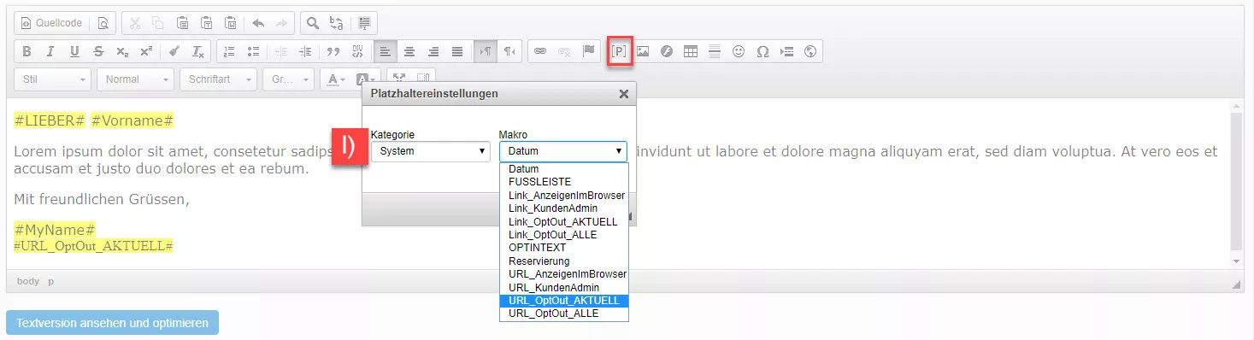Insert a horizontal line
Viewport: 1254px width, 340px height.
[x=715, y=51]
